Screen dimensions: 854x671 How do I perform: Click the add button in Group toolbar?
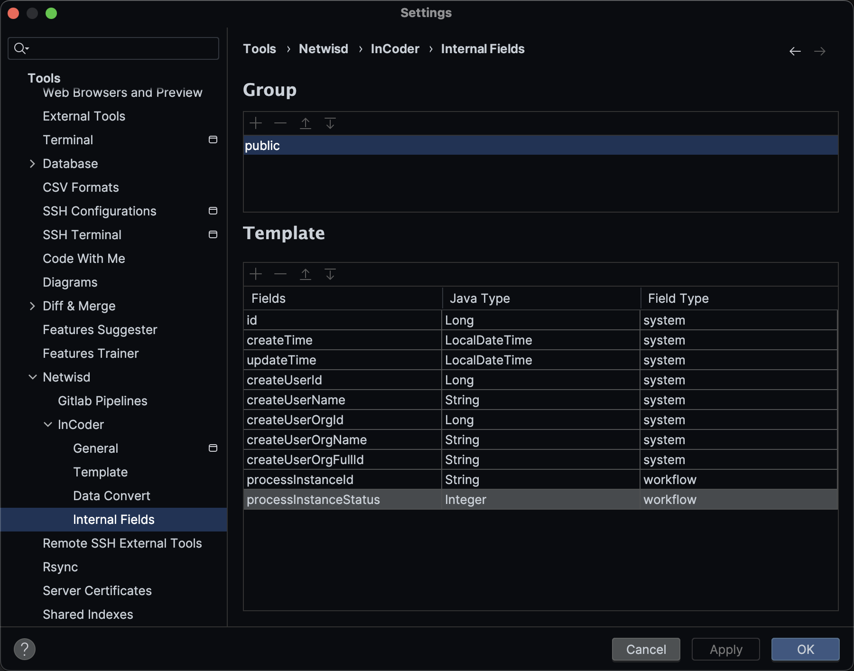(x=256, y=123)
